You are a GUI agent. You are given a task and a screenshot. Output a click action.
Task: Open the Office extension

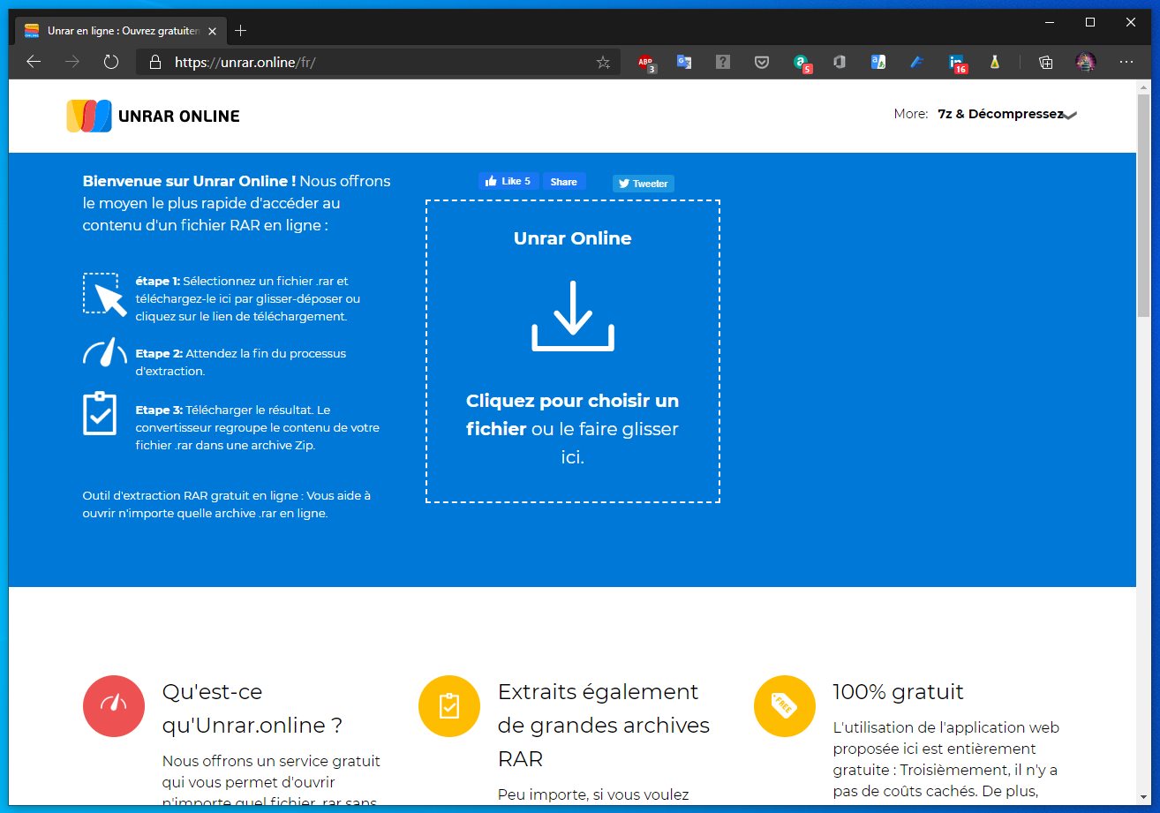point(840,62)
